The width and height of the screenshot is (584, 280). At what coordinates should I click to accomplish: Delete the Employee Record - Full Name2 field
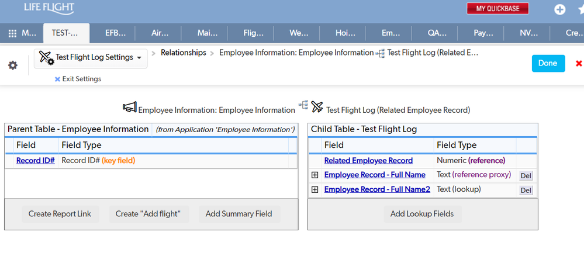pos(526,191)
